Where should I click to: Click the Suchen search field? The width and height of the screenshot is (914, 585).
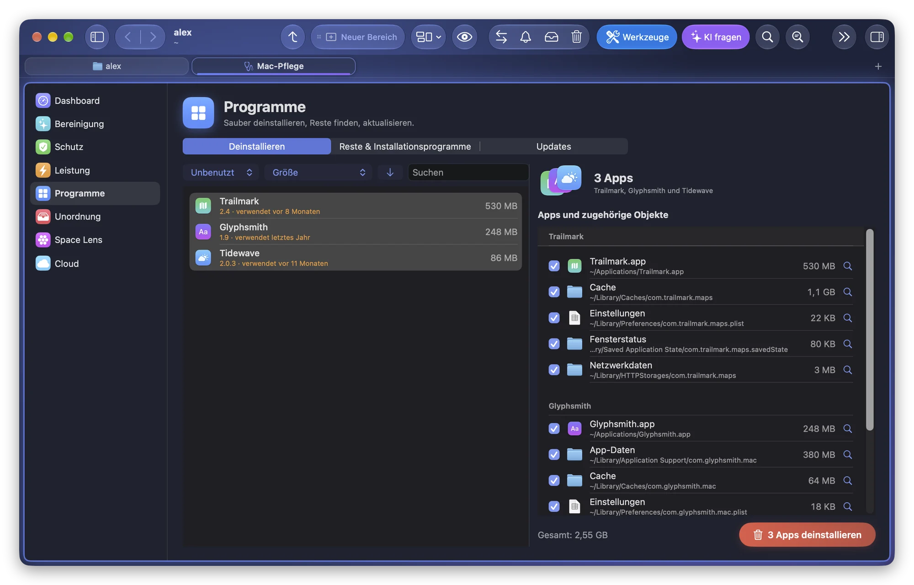(x=468, y=172)
